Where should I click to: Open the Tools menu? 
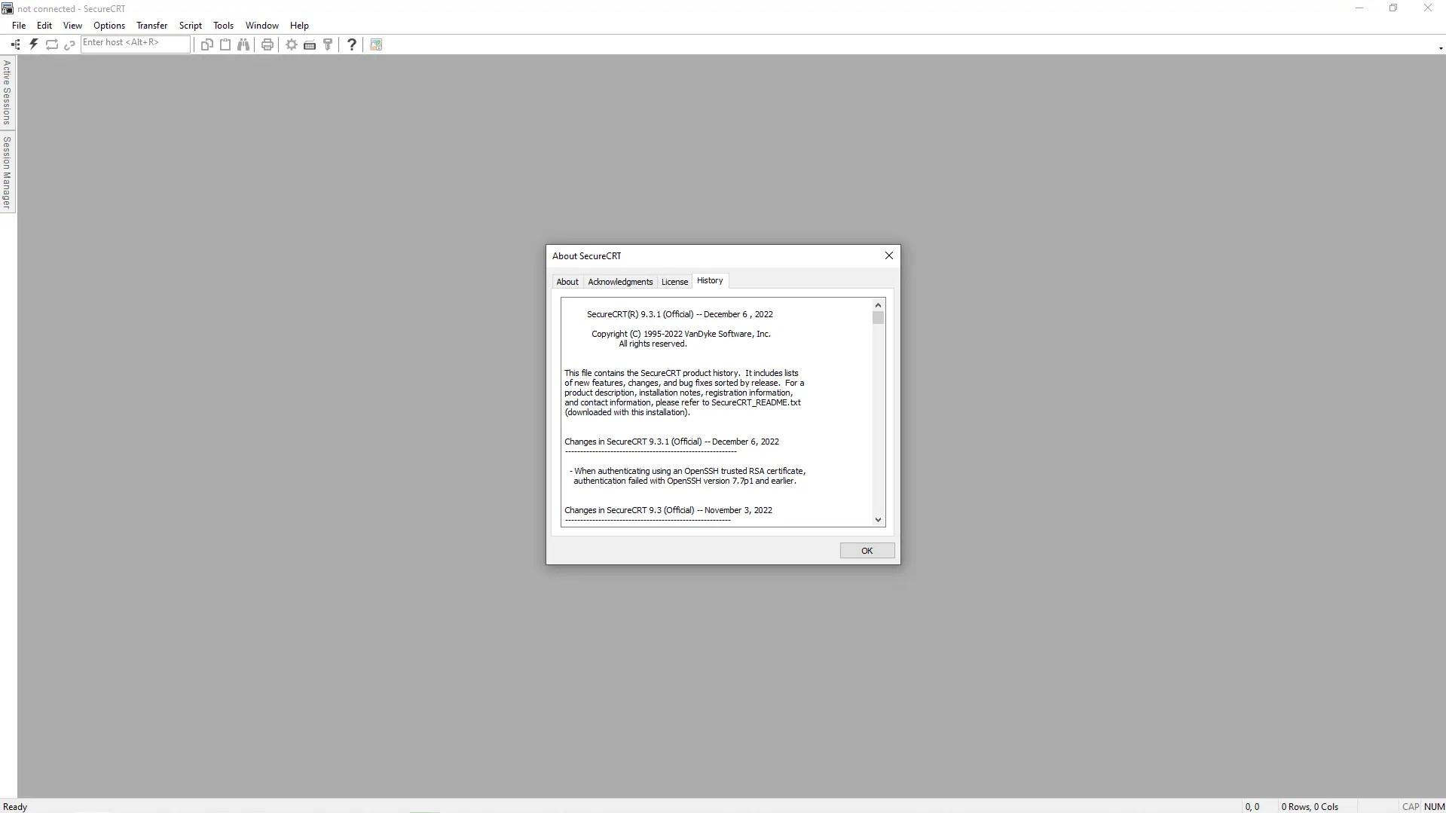224,26
